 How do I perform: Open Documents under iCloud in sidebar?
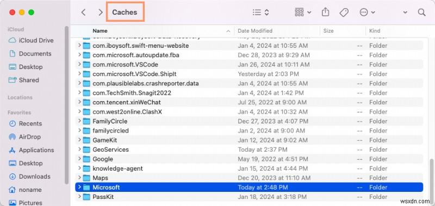[x=30, y=53]
